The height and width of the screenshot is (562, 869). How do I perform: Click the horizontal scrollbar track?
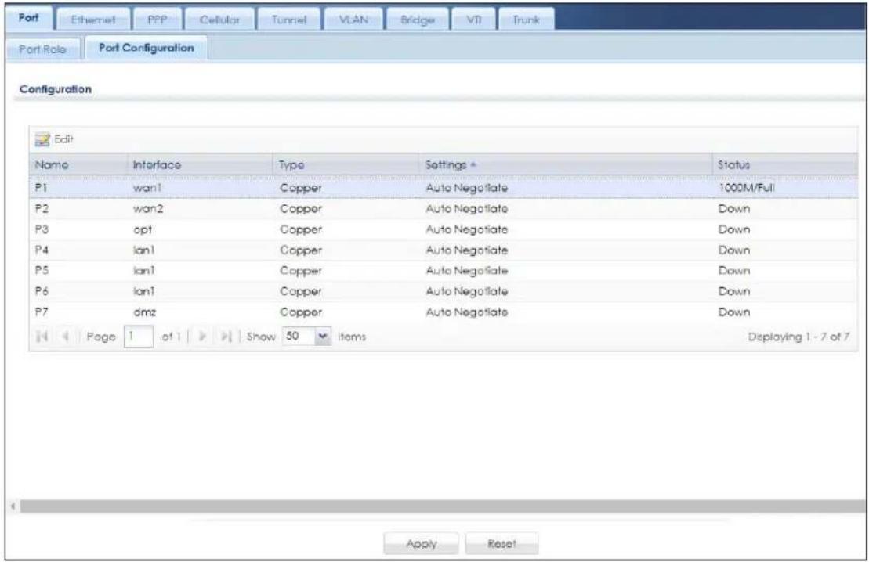(442, 506)
